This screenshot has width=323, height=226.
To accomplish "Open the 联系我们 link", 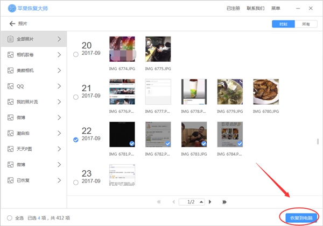I will pos(255,9).
